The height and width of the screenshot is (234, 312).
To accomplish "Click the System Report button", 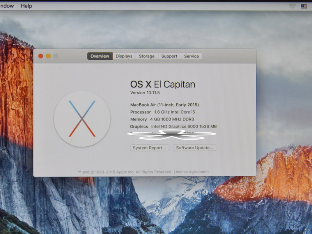I will pos(149,148).
